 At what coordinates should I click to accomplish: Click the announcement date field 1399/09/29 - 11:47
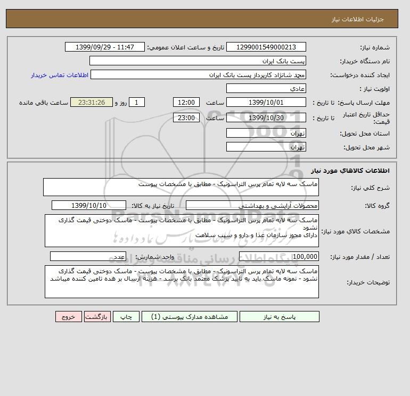pyautogui.click(x=104, y=47)
